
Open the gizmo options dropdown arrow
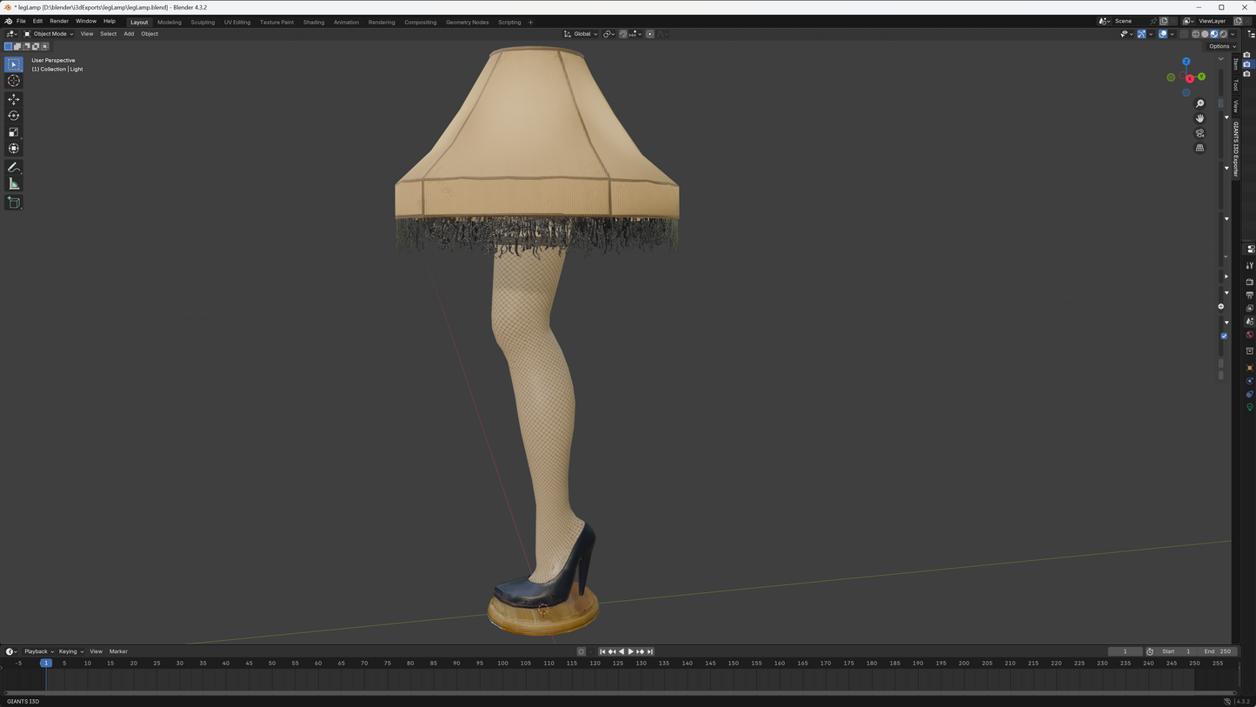coord(1151,34)
